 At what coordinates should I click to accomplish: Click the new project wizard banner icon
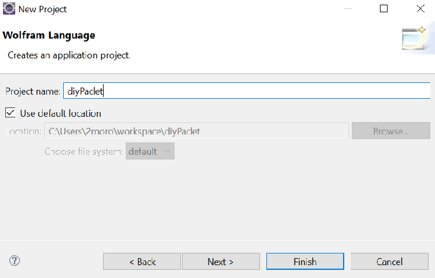[414, 38]
